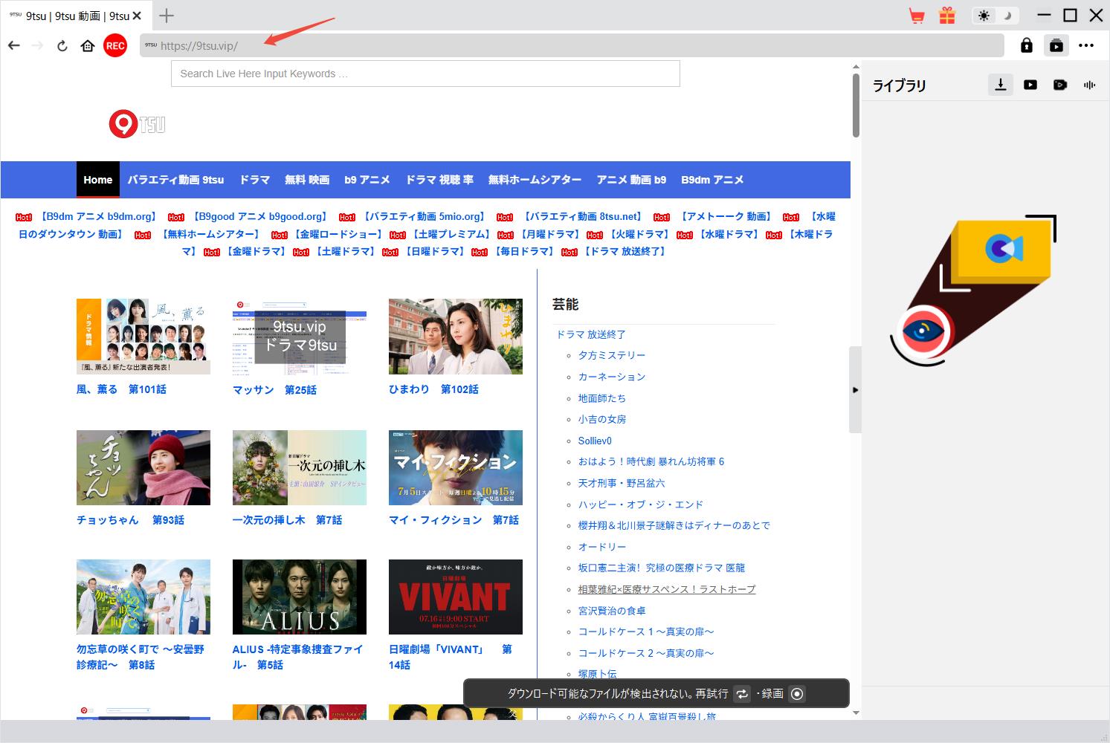
Task: Switch to light theme sun icon
Action: coord(984,15)
